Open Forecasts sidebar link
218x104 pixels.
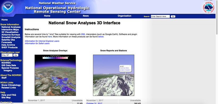pyautogui.click(x=7, y=42)
